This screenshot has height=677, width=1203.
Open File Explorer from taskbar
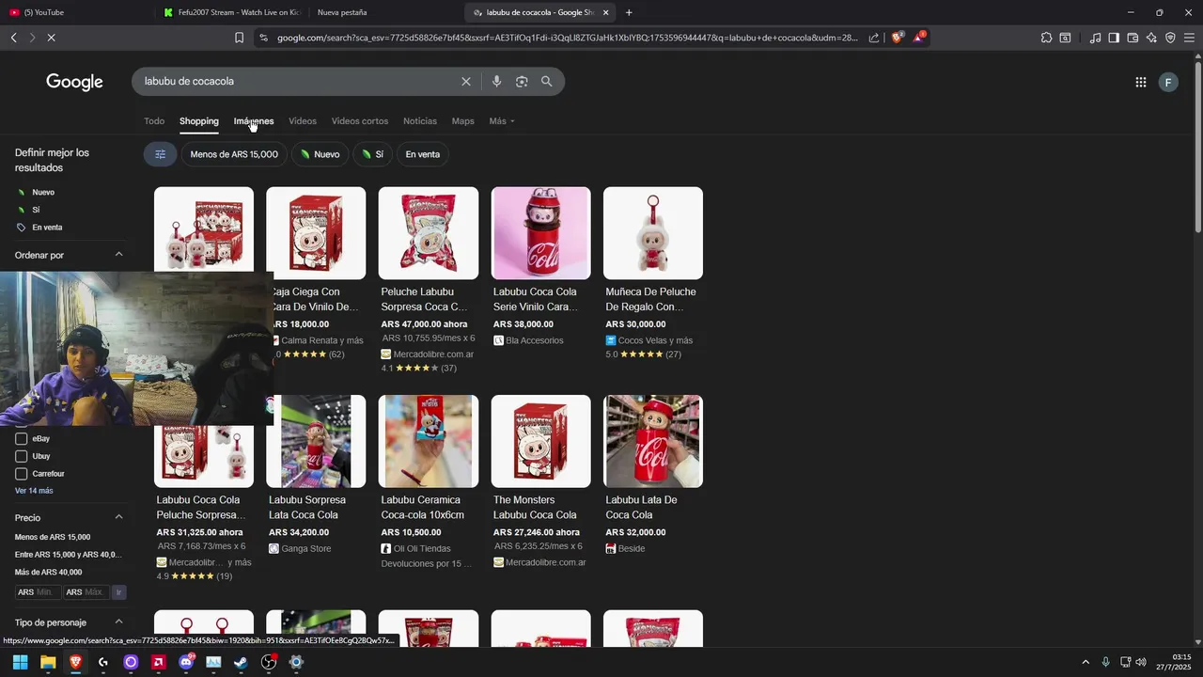tap(48, 662)
